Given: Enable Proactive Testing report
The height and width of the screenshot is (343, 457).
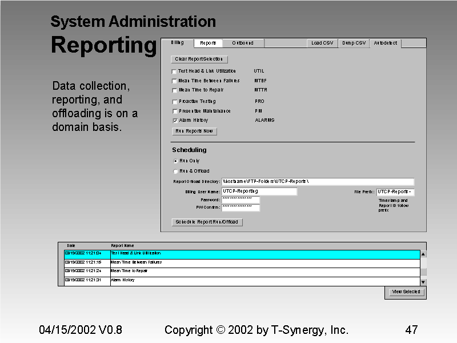Looking at the screenshot, I should (x=174, y=101).
